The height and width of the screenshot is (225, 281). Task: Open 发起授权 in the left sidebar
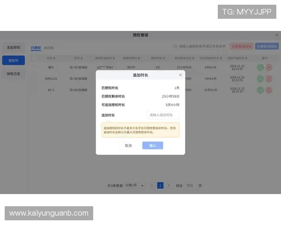tap(14, 47)
